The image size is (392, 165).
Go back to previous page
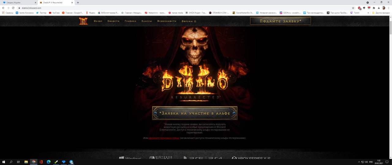3,8
